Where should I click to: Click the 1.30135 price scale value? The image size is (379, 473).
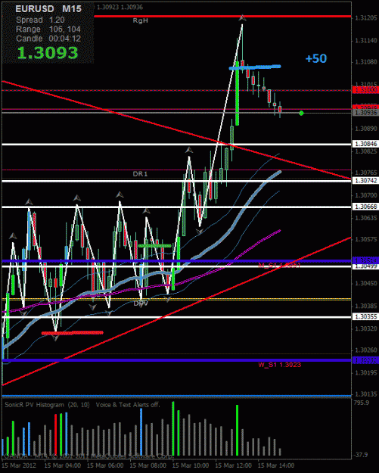[365, 394]
